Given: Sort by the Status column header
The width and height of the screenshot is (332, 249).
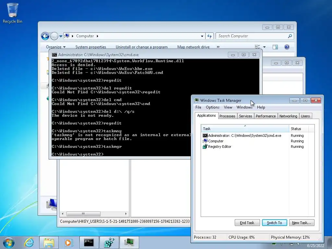Looking at the screenshot, I should 299,128.
